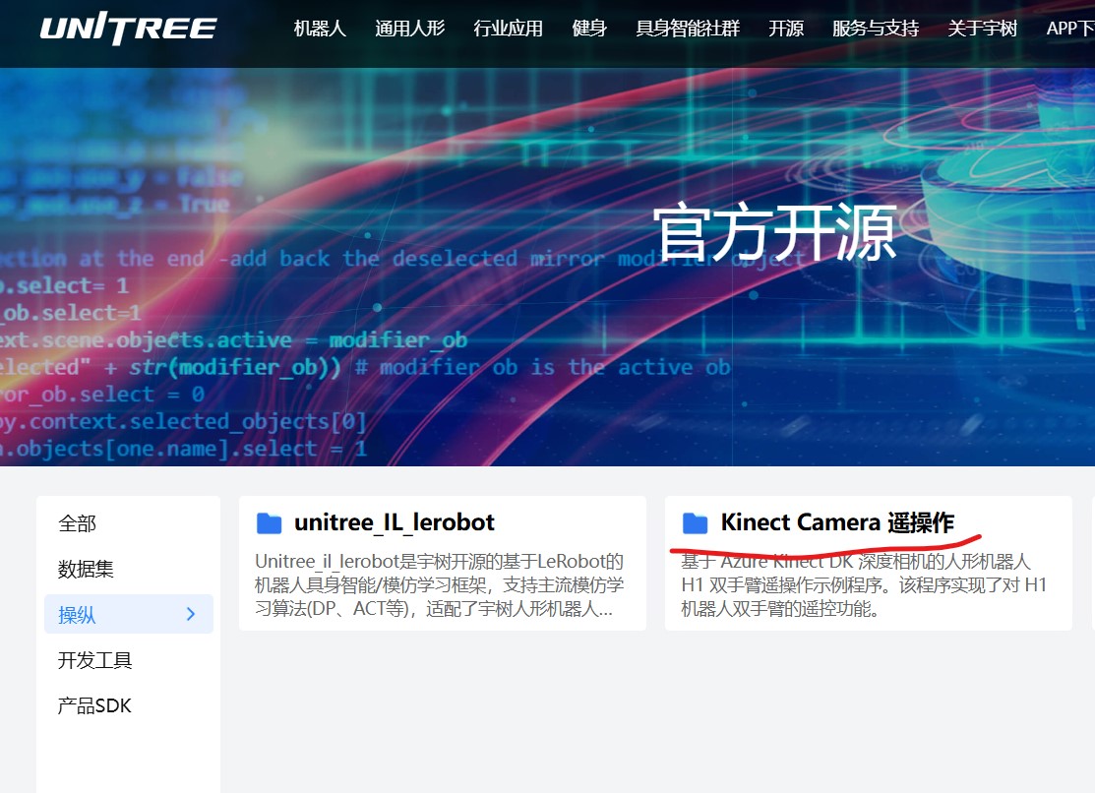Click the 官方开源 banner heading
The height and width of the screenshot is (793, 1095).
point(774,232)
